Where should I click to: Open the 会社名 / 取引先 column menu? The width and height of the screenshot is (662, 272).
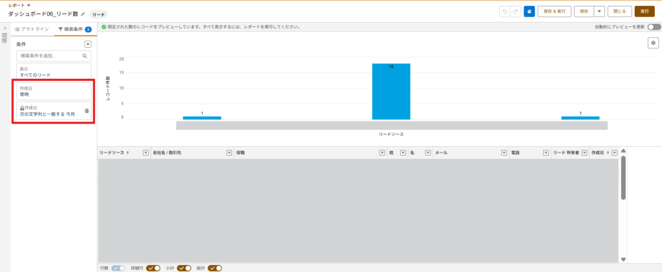pyautogui.click(x=229, y=152)
